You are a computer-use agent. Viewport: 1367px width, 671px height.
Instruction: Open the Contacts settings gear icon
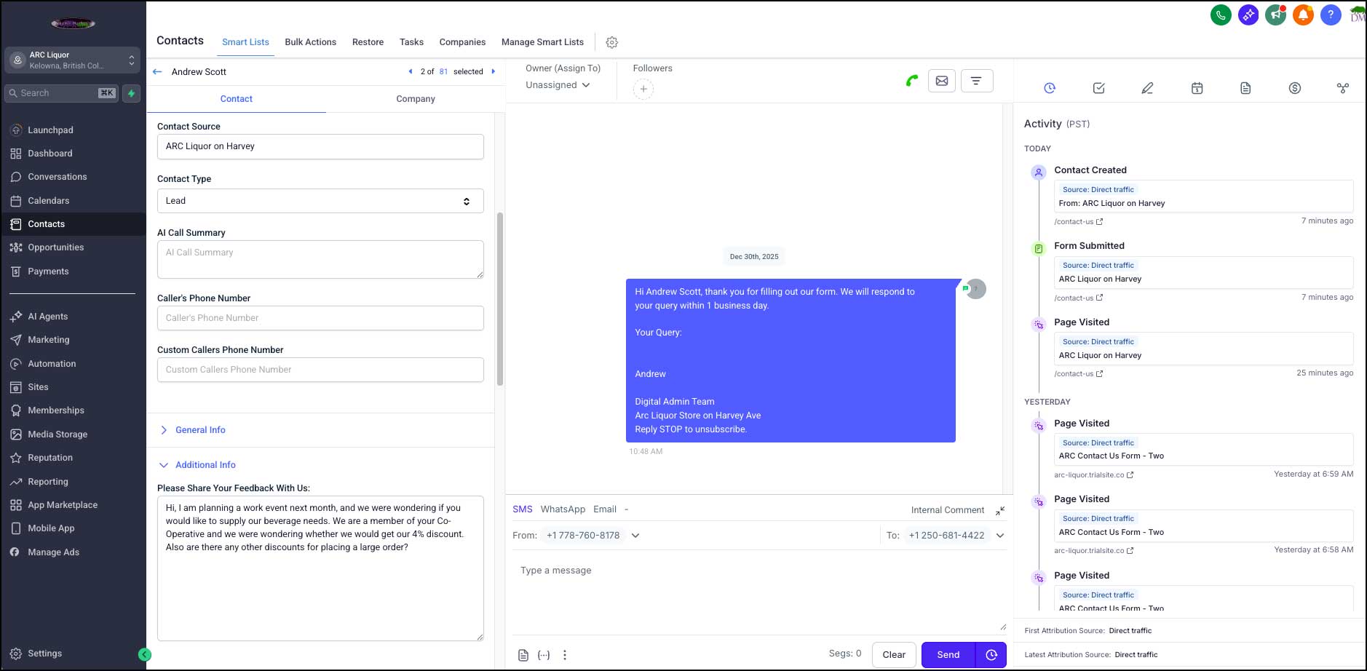pyautogui.click(x=611, y=42)
